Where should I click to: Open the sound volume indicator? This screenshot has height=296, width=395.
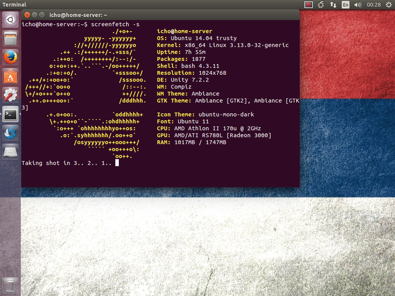(x=358, y=5)
